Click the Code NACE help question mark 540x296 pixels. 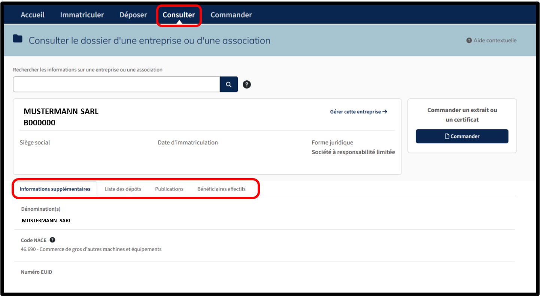[52, 240]
